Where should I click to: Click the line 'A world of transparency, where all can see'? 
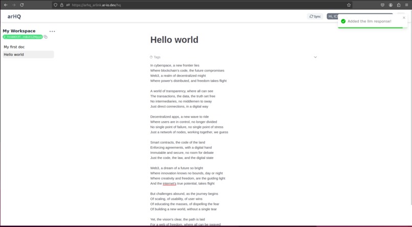(181, 91)
